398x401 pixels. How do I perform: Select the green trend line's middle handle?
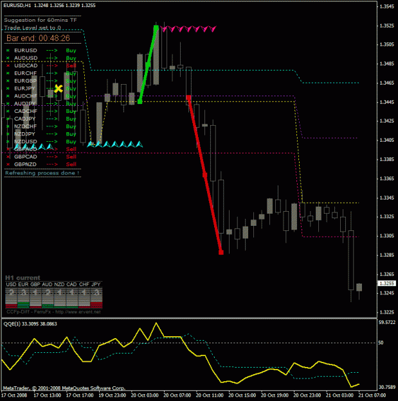coord(148,65)
